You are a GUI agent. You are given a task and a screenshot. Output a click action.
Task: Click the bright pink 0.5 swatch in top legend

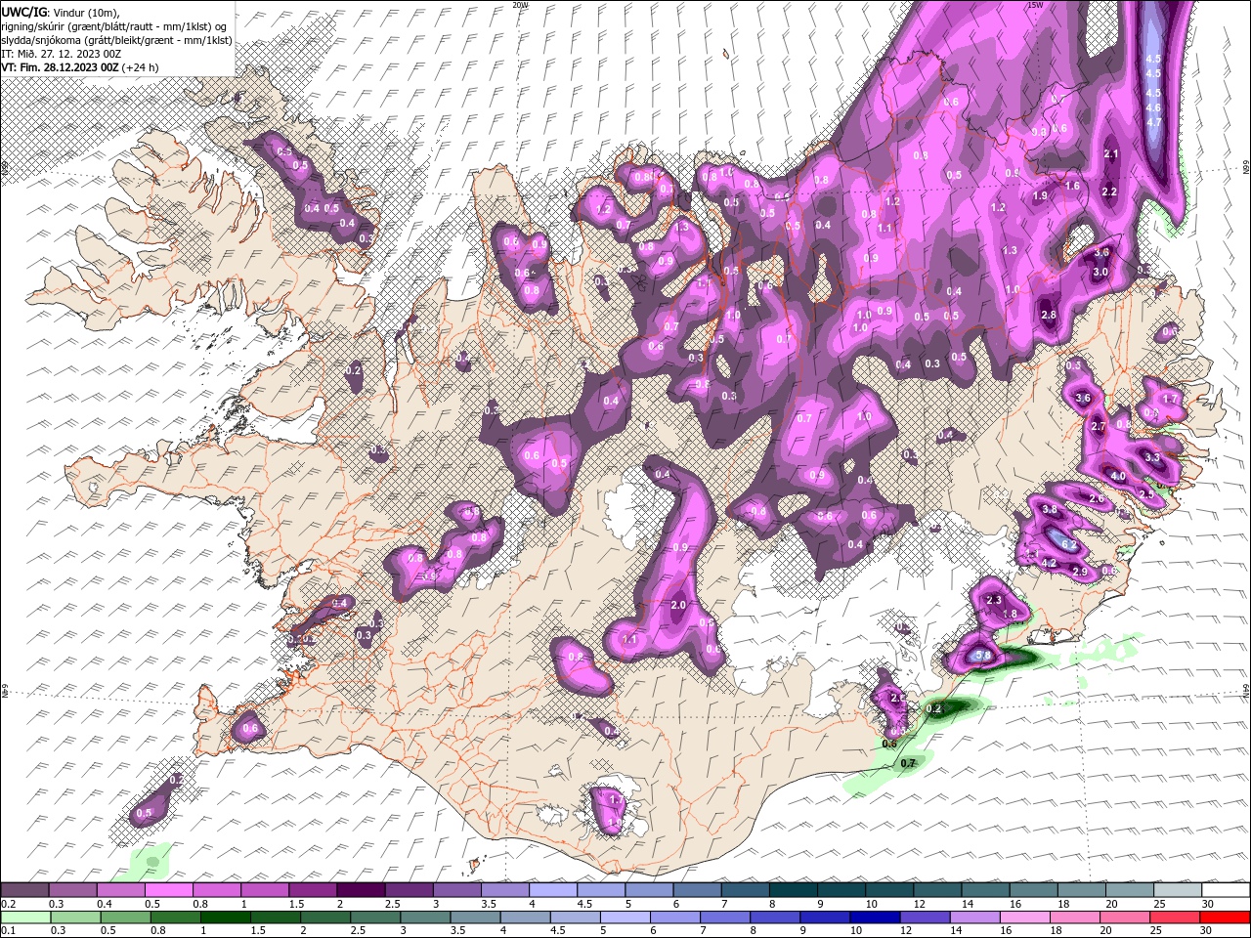[x=168, y=889]
